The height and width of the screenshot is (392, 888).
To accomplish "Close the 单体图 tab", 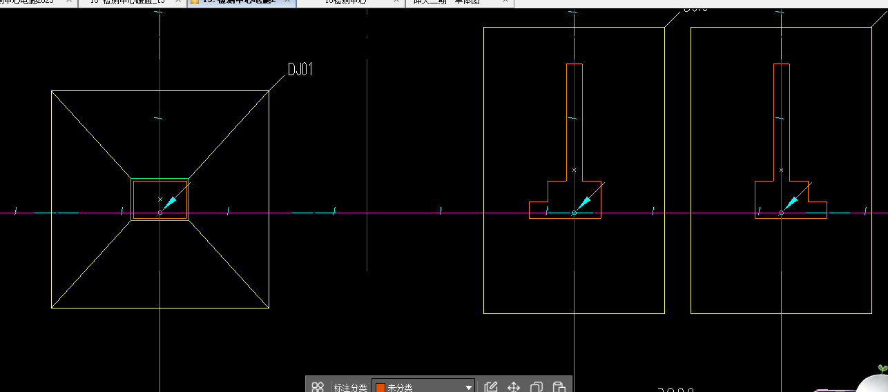I will (x=505, y=2).
